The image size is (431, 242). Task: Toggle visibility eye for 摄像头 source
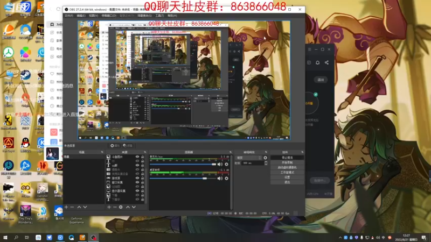[137, 169]
